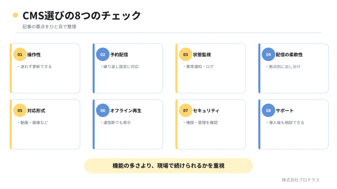Click the yellow 03 circle badge
The width and height of the screenshot is (337, 189).
coord(186,54)
